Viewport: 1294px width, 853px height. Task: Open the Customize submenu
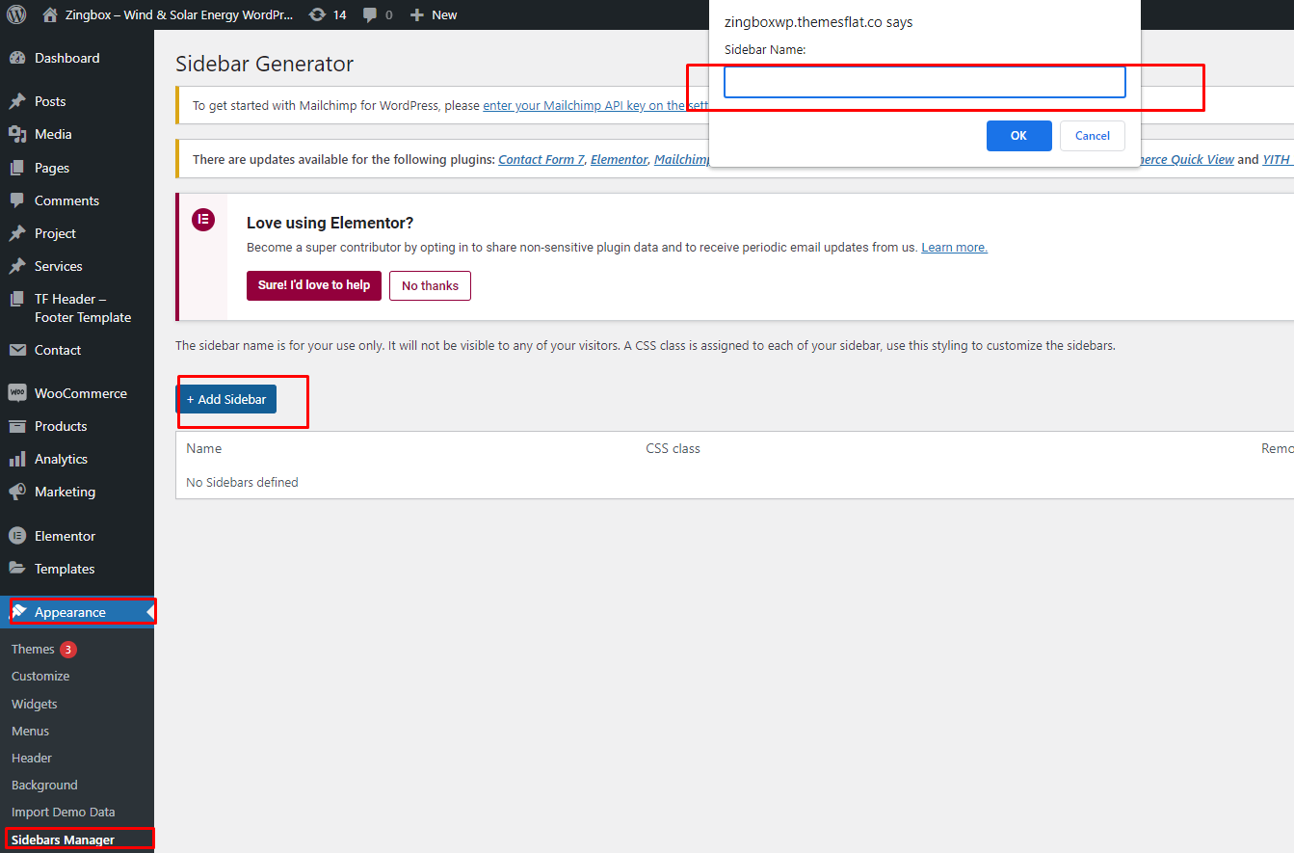(x=40, y=676)
